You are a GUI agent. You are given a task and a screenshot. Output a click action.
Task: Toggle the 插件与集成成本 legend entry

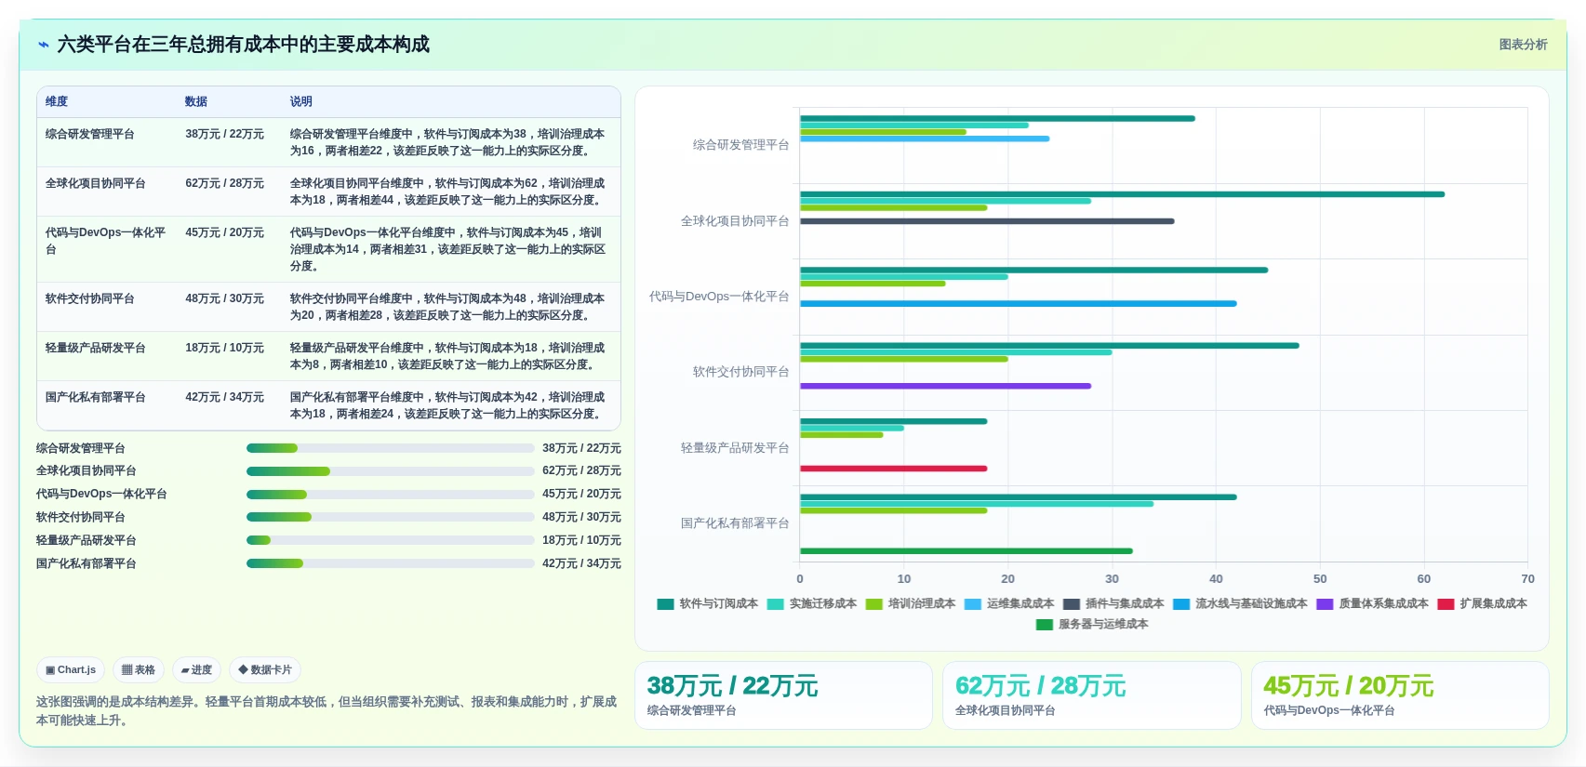tap(1113, 604)
